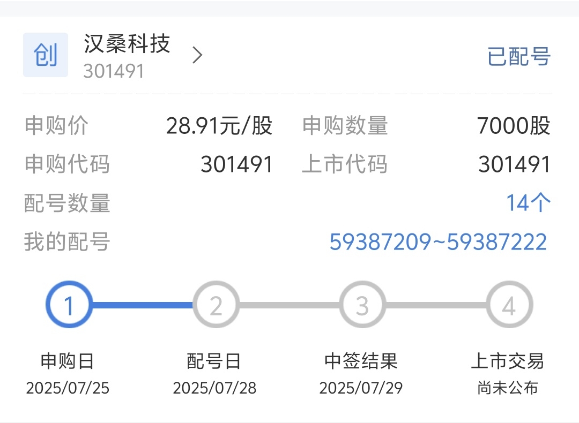Tap the blue progress bar segment
The height and width of the screenshot is (423, 579).
pyautogui.click(x=143, y=305)
